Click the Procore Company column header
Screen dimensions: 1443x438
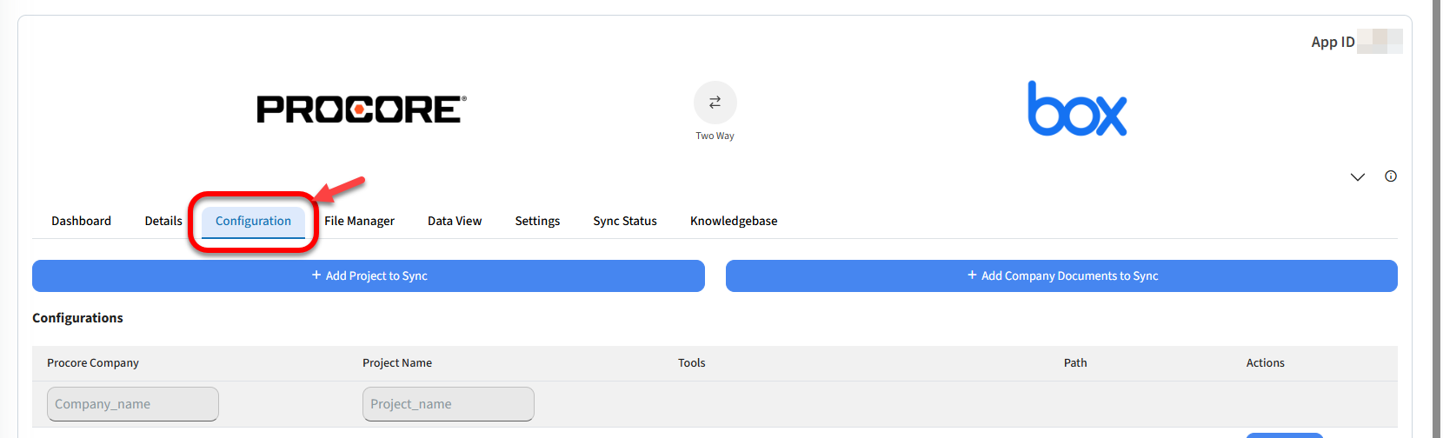93,363
